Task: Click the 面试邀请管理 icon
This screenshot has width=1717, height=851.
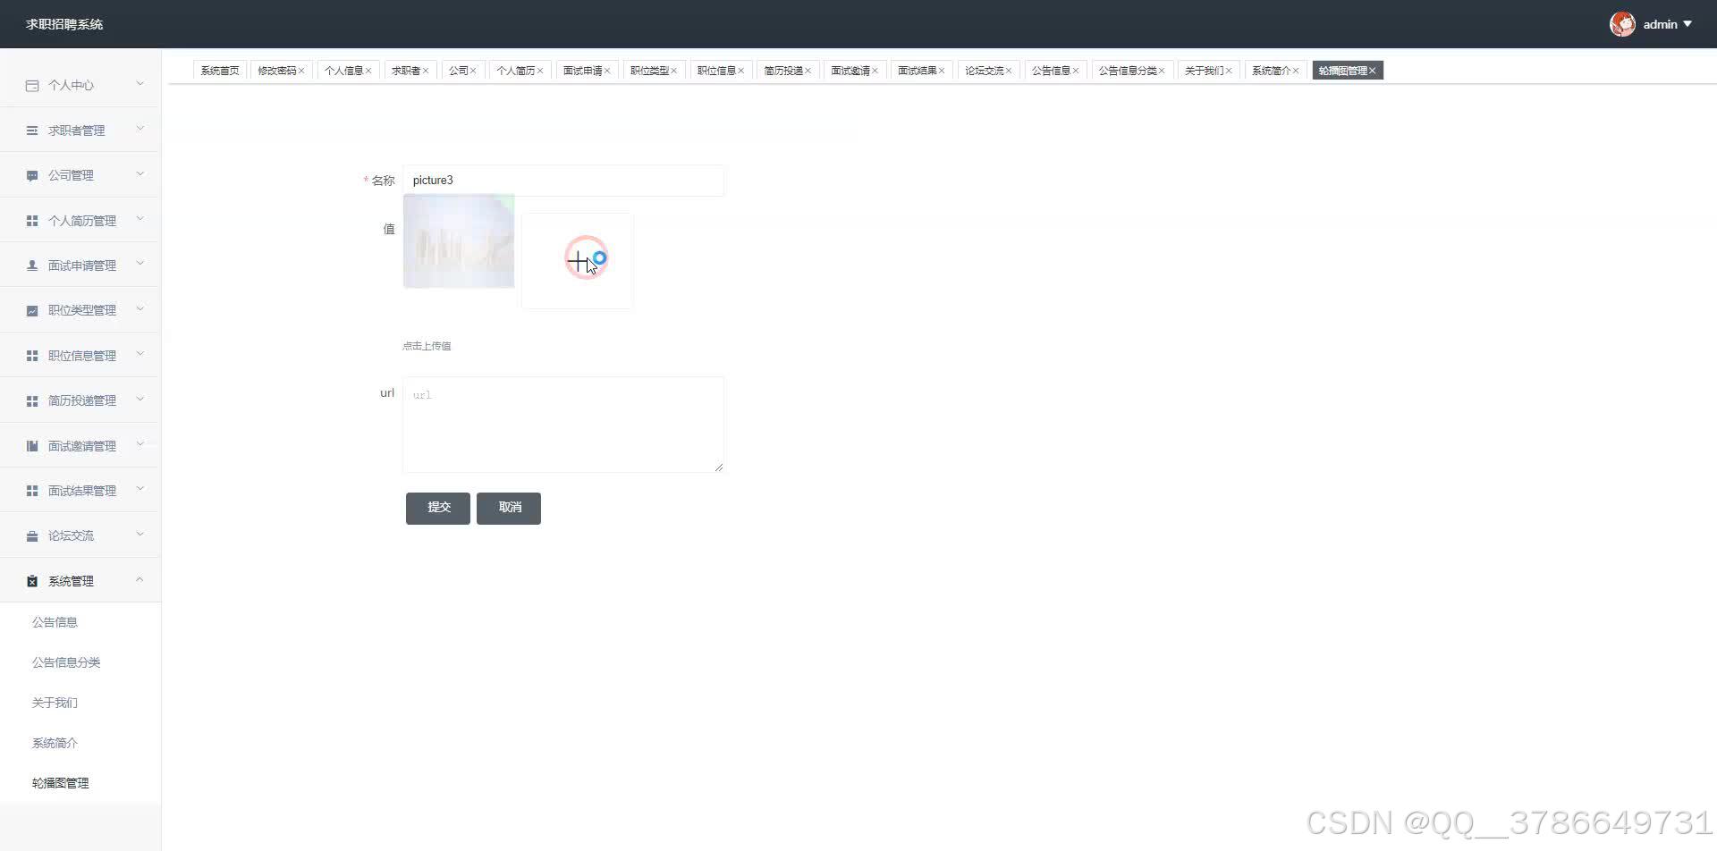Action: point(32,446)
